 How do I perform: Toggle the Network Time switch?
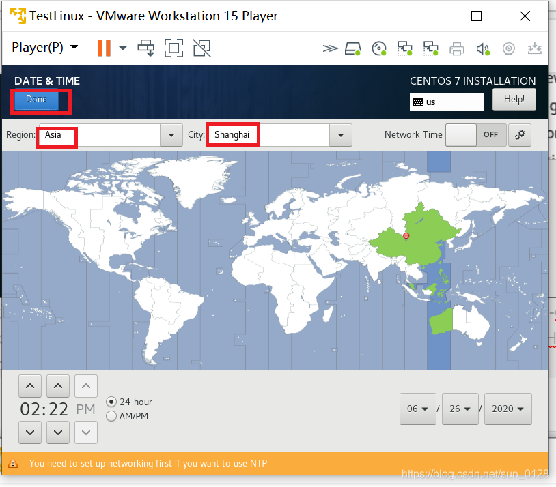coord(476,135)
